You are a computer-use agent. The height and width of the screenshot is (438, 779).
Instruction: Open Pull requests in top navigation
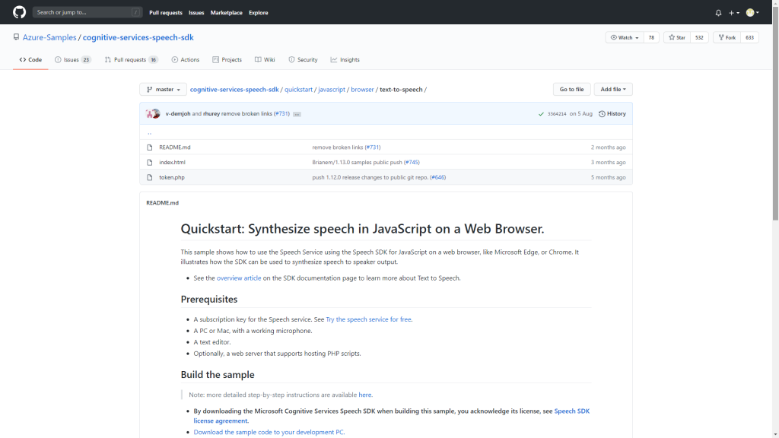pyautogui.click(x=165, y=12)
